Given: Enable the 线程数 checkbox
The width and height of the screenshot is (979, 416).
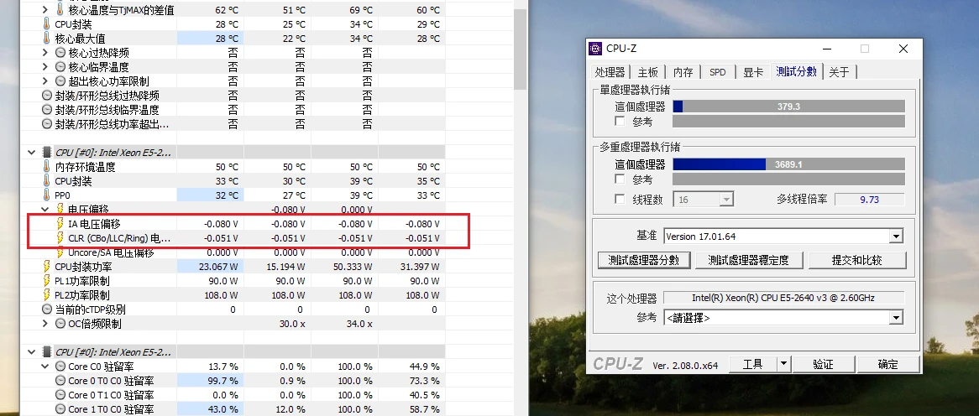Looking at the screenshot, I should pyautogui.click(x=620, y=199).
